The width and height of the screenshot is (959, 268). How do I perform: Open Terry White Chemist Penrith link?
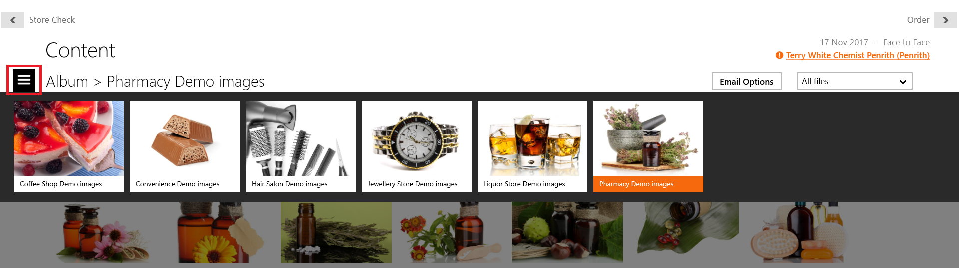point(858,55)
